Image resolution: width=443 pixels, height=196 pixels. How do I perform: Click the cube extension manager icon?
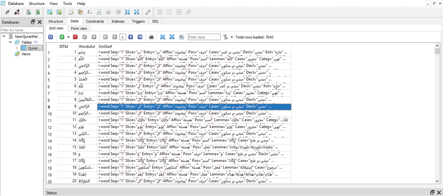point(118,12)
